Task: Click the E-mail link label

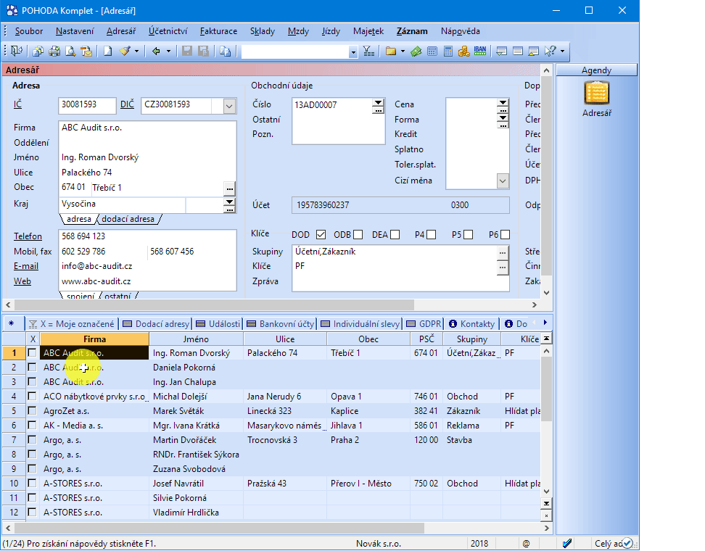Action: point(25,266)
